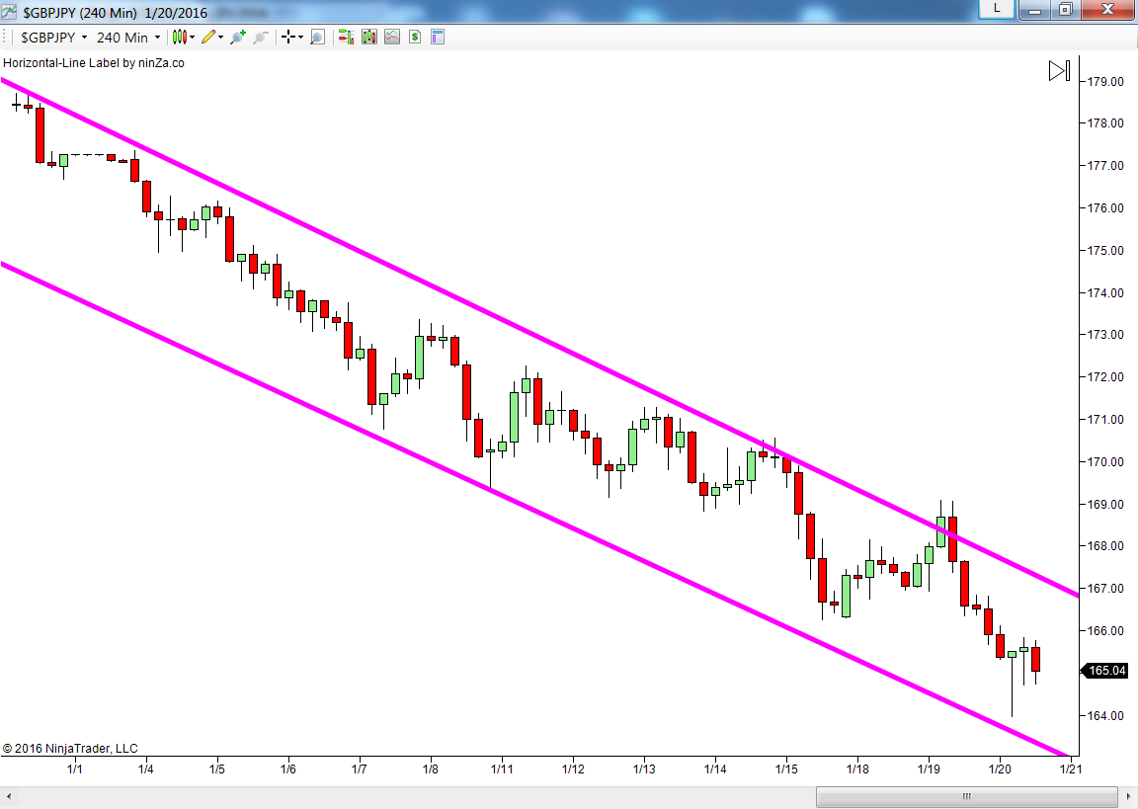Click the 164.00 price axis label
1138x809 pixels.
(1104, 716)
